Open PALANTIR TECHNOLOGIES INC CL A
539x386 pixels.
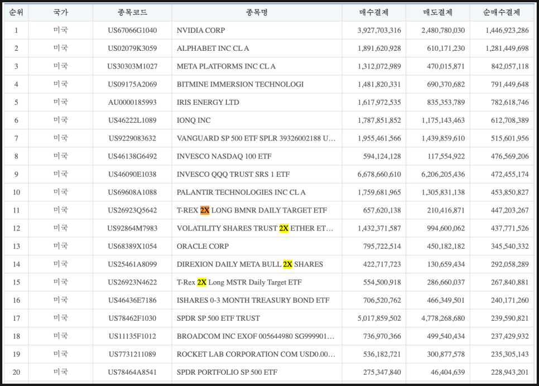coord(241,192)
